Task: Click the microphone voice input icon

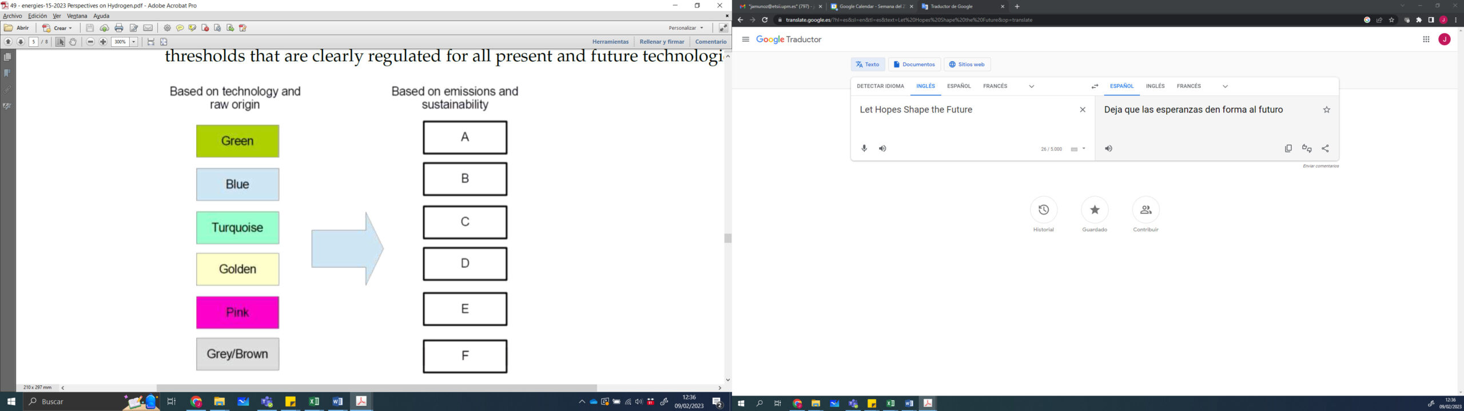Action: 864,148
